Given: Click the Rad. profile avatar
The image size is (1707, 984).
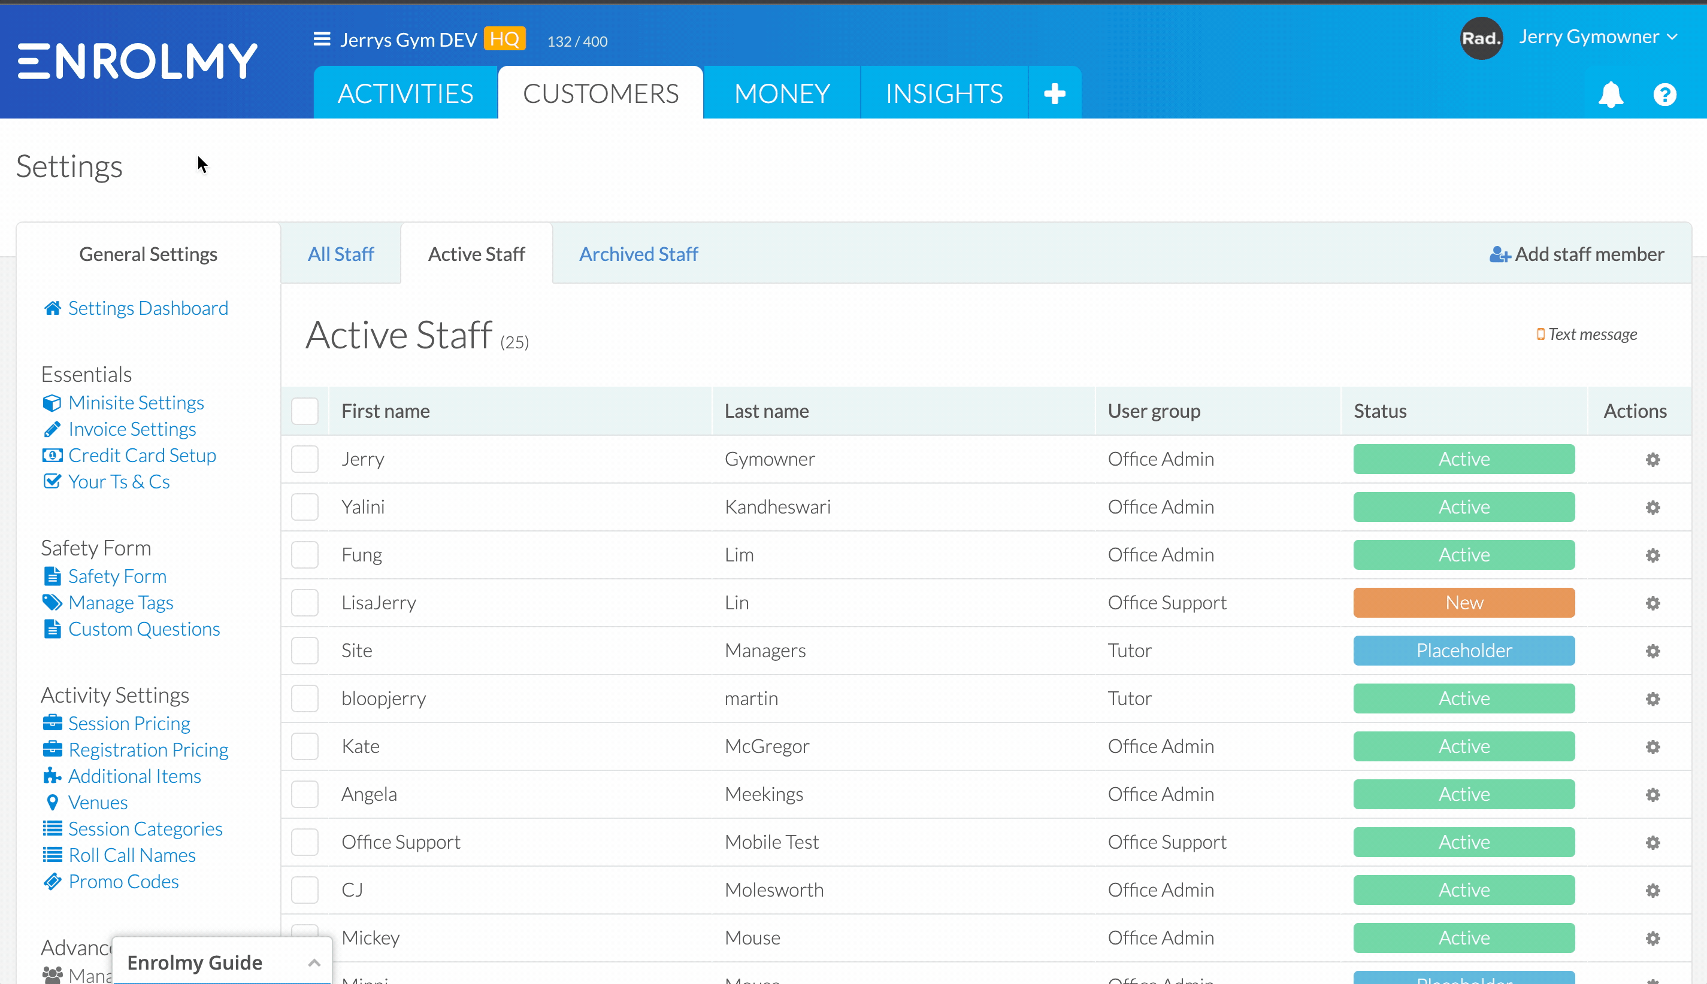Looking at the screenshot, I should (x=1481, y=38).
